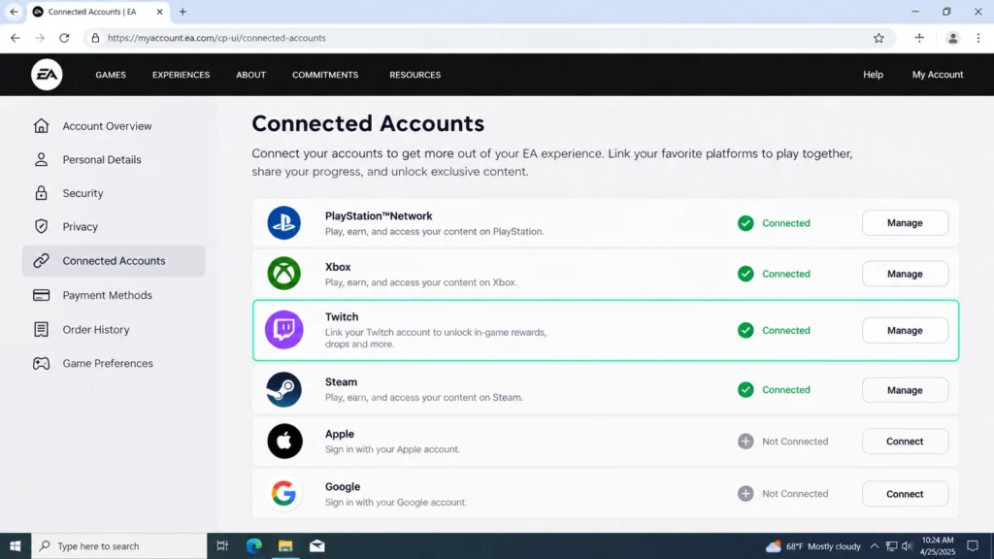The width and height of the screenshot is (994, 559).
Task: Connect the Google account
Action: pos(906,494)
